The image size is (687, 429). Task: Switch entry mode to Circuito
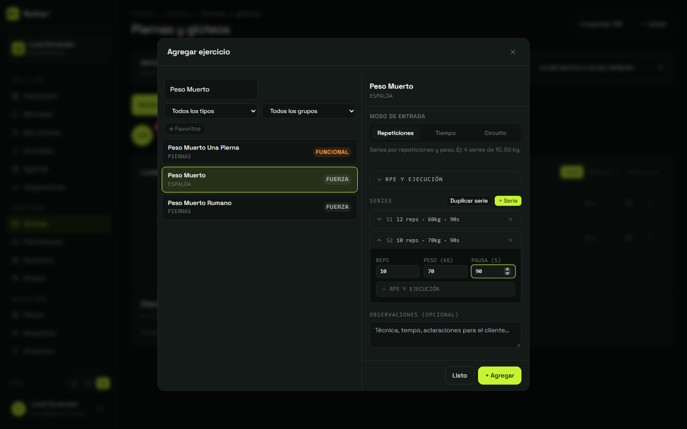[x=495, y=133]
